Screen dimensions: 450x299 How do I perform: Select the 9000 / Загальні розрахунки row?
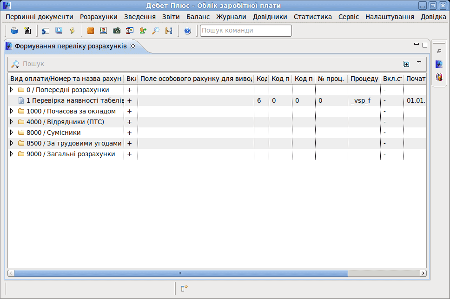tap(217, 154)
